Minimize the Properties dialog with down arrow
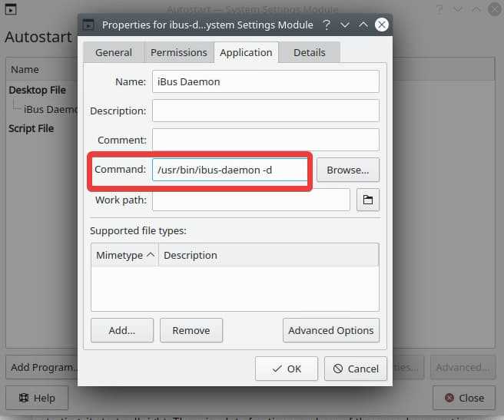 [345, 25]
